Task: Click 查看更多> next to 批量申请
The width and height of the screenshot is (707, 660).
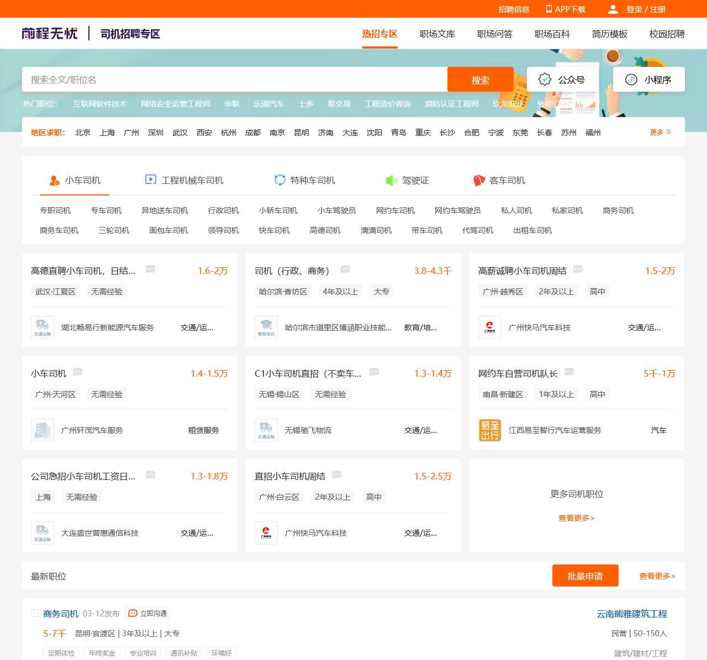Action: tap(657, 576)
